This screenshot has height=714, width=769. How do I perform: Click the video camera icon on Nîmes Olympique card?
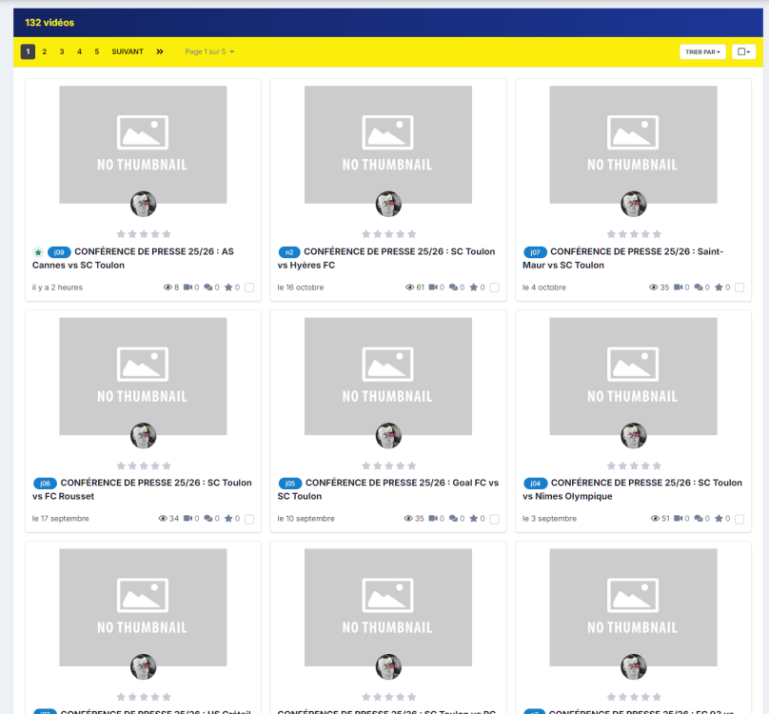tap(679, 519)
